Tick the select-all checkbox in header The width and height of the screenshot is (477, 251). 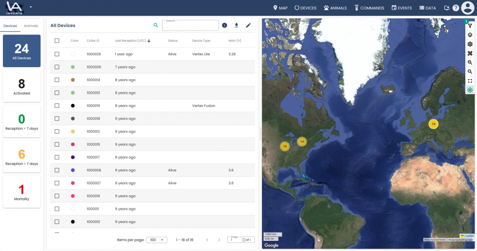(x=57, y=41)
